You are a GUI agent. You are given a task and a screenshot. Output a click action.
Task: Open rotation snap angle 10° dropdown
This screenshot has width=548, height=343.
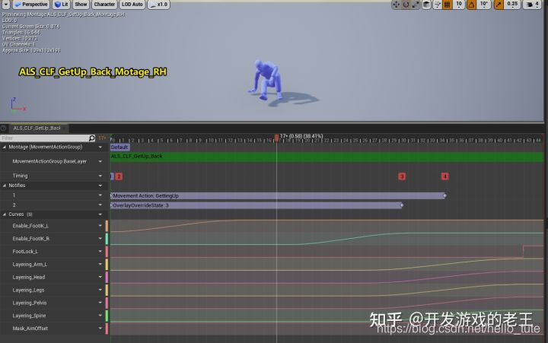484,5
